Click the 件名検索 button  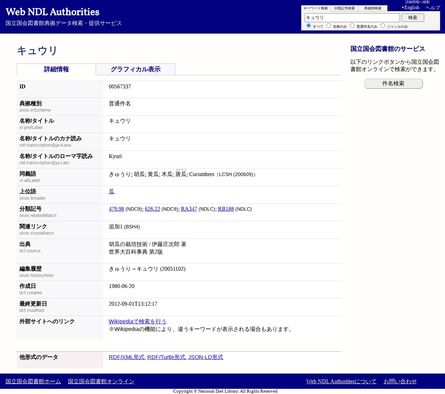point(393,84)
